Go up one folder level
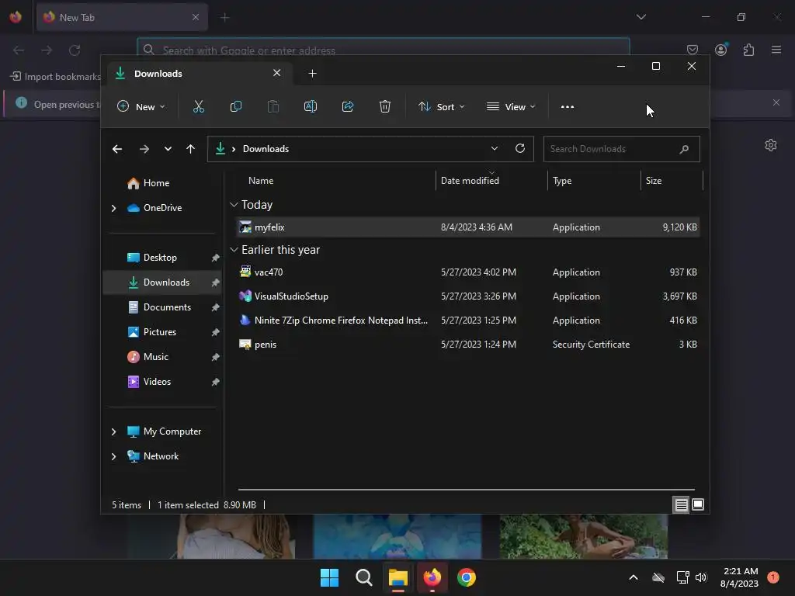 click(191, 149)
